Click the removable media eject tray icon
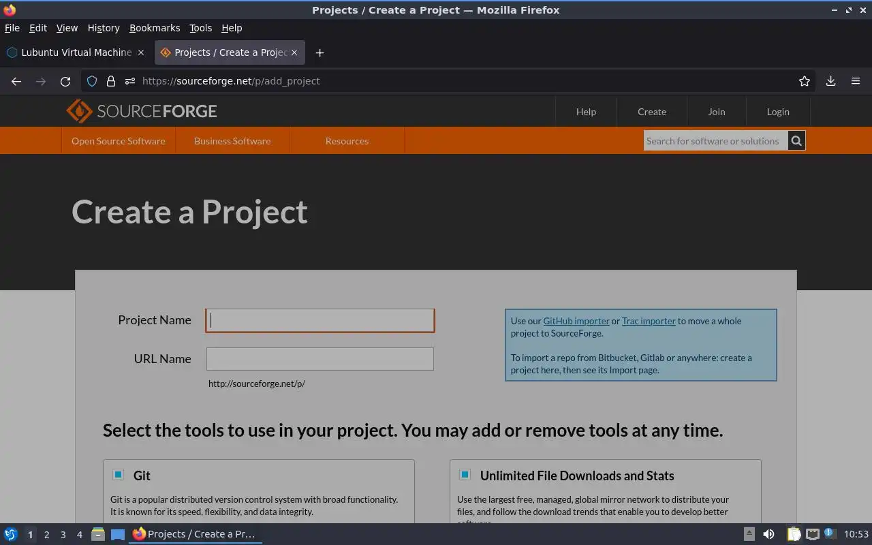The image size is (872, 545). coord(749,534)
